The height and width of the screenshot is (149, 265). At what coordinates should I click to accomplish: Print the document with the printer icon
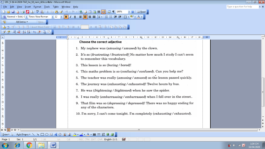pos(23,12)
